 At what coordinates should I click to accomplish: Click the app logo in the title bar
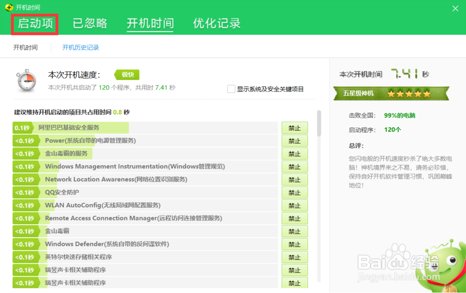[x=8, y=7]
